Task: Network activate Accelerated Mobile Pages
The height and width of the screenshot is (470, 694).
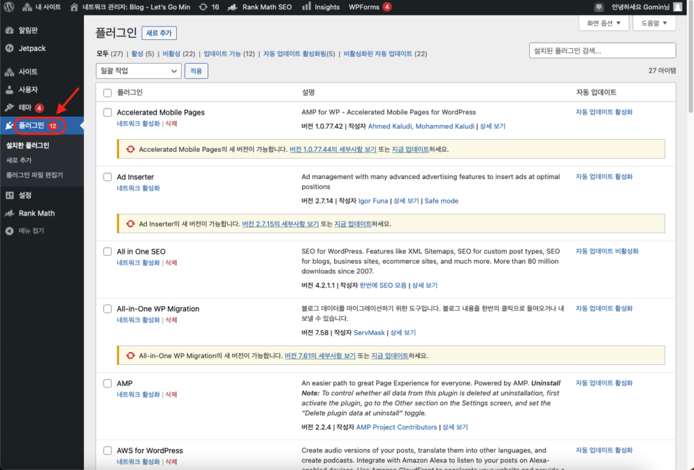Action: [x=138, y=123]
